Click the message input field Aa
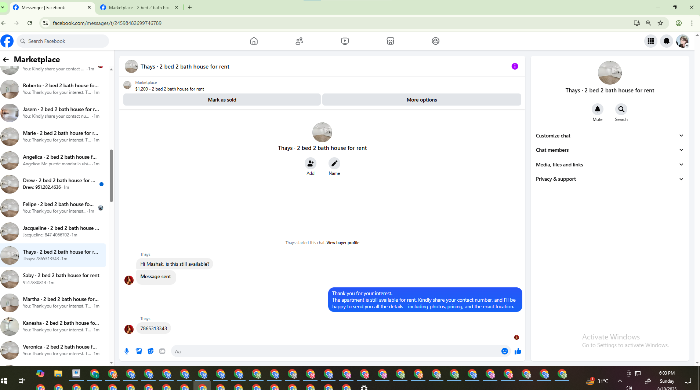 pyautogui.click(x=335, y=351)
